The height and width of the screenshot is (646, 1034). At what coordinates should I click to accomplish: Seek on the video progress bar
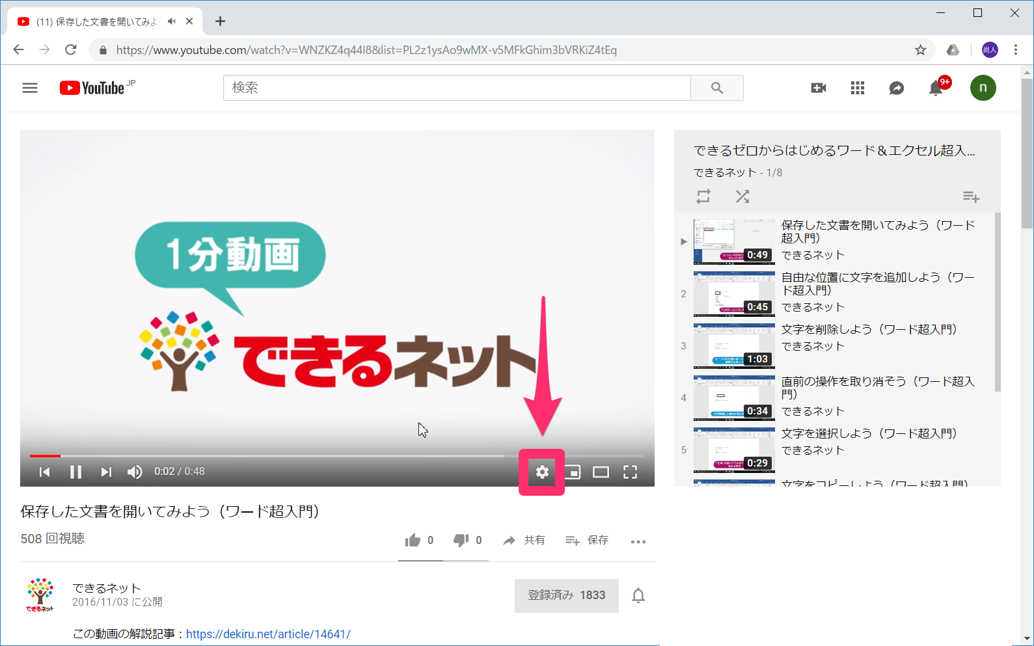pos(337,455)
